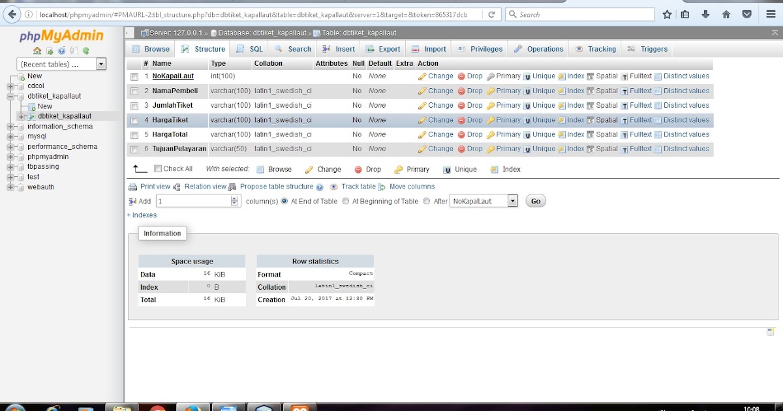The image size is (783, 411).
Task: Click the browser back arrow button
Action: pyautogui.click(x=12, y=14)
